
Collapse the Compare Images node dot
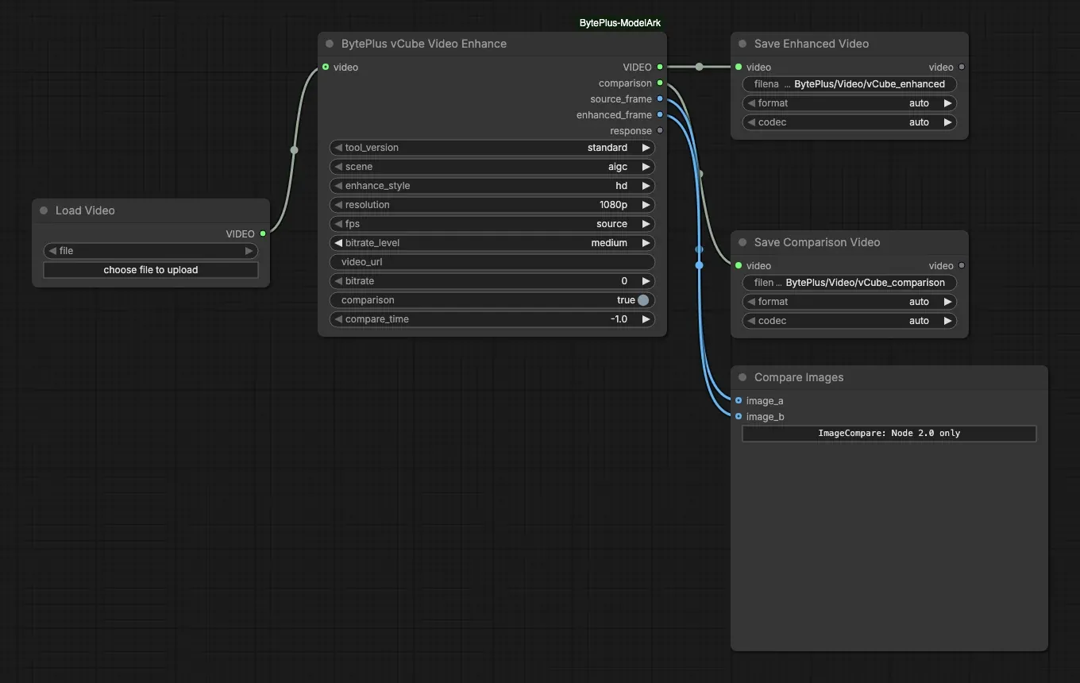point(742,377)
